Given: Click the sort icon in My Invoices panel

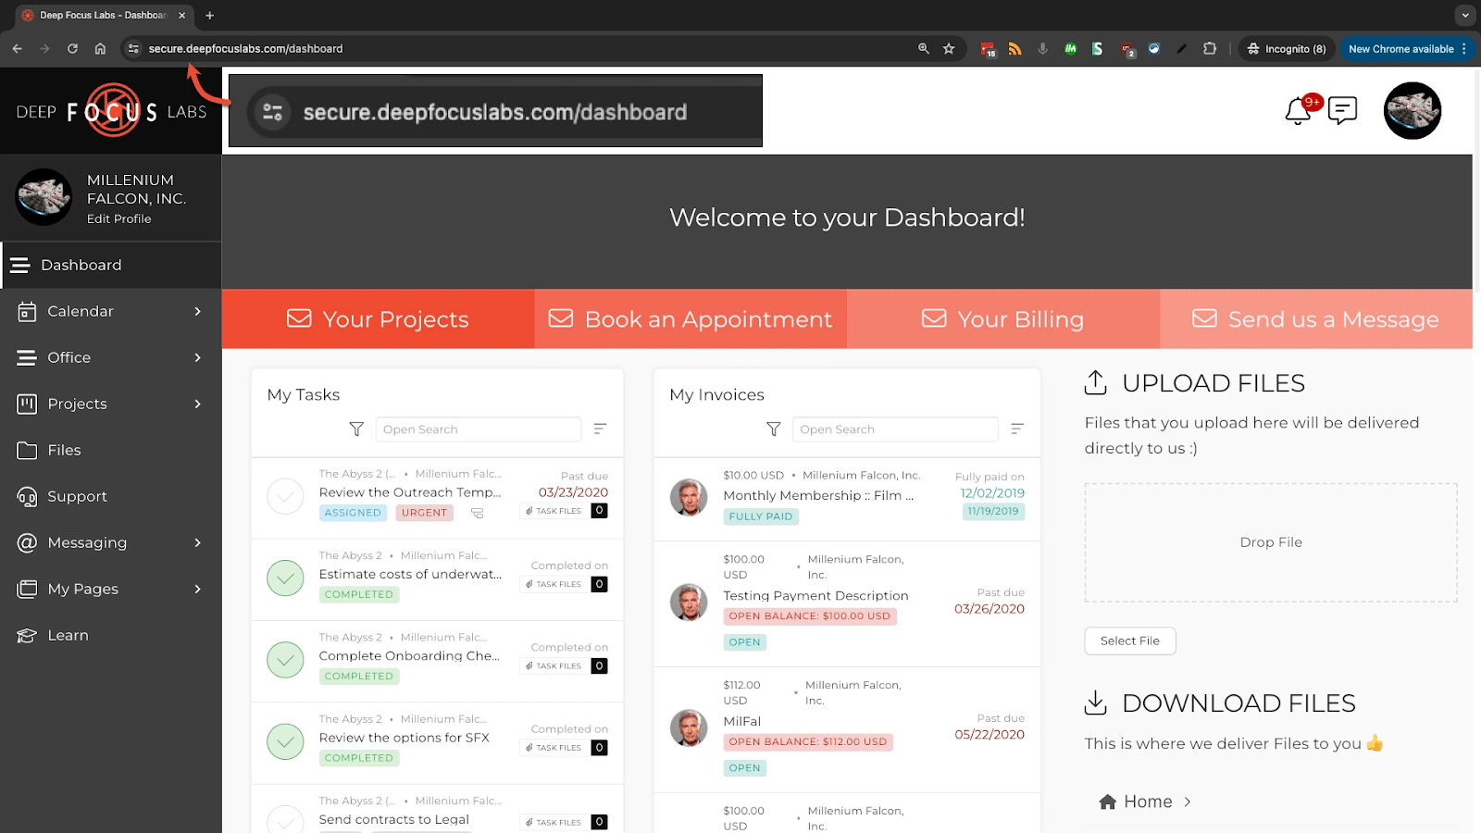Looking at the screenshot, I should pyautogui.click(x=1017, y=429).
